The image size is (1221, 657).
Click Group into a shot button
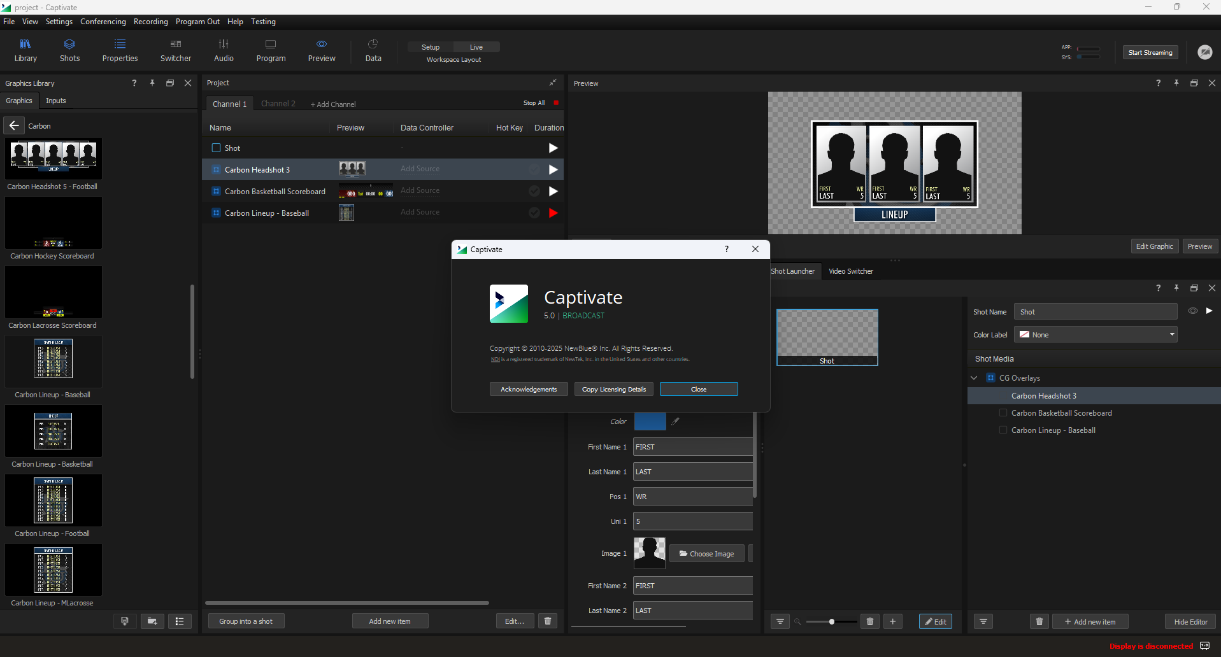[x=246, y=621]
